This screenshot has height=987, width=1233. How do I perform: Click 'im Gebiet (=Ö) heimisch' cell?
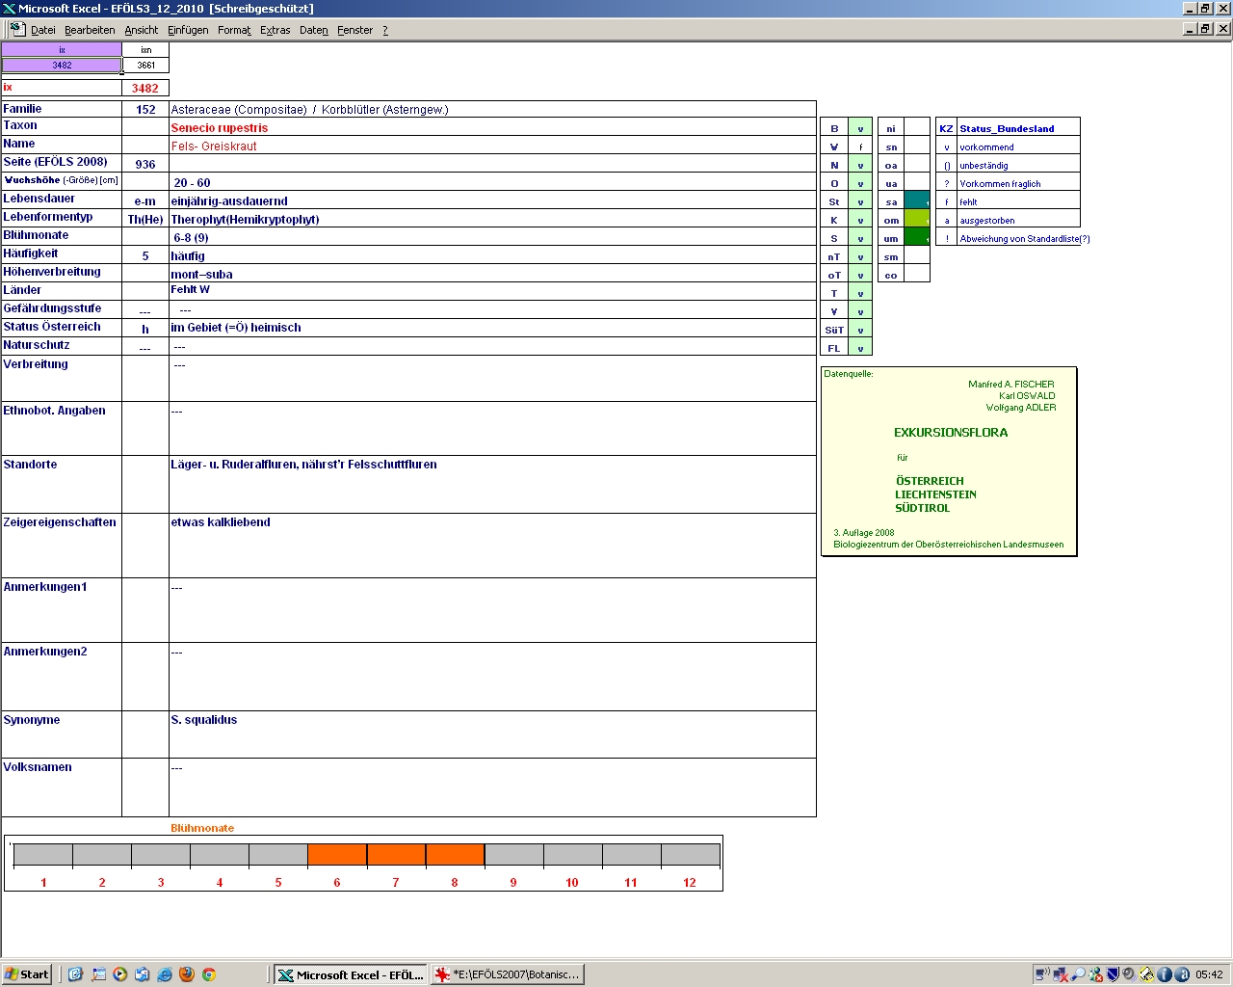pos(492,328)
